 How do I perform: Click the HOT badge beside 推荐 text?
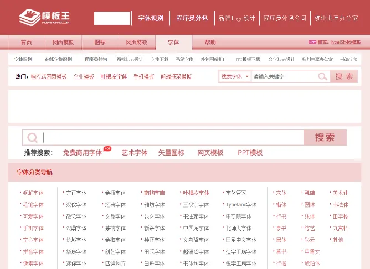[x=312, y=42]
